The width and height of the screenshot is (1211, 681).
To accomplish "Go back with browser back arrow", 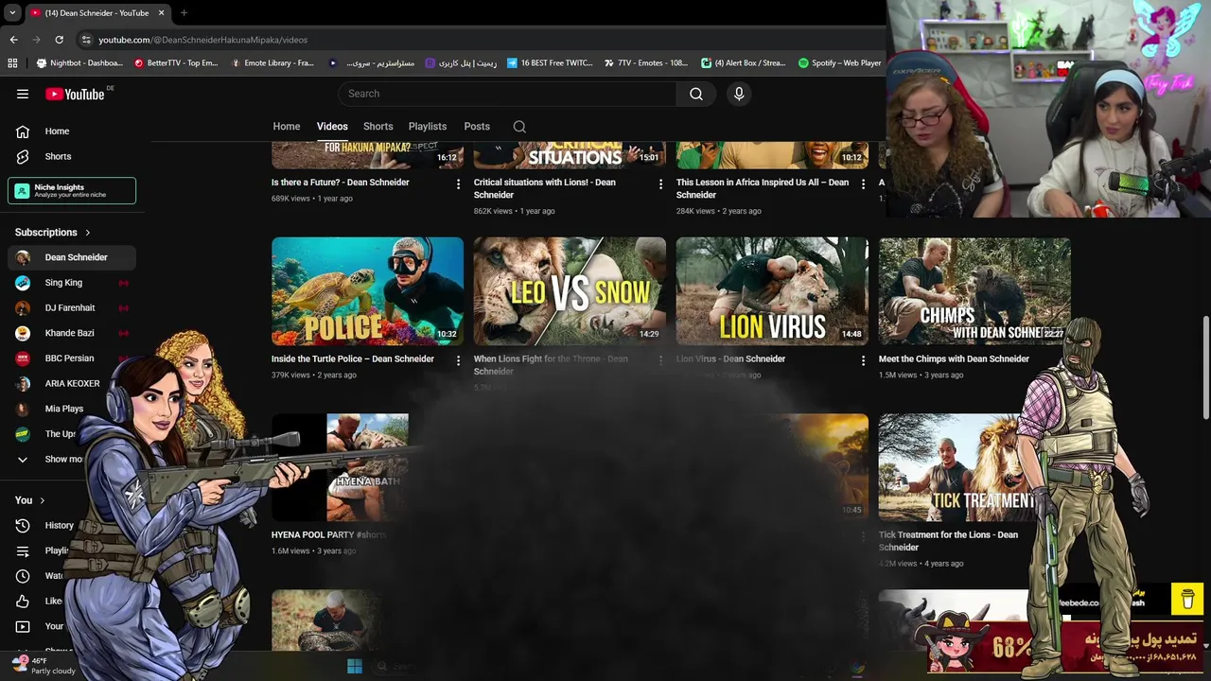I will pyautogui.click(x=13, y=40).
